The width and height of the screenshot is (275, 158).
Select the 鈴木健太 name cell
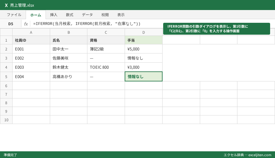coord(68,67)
